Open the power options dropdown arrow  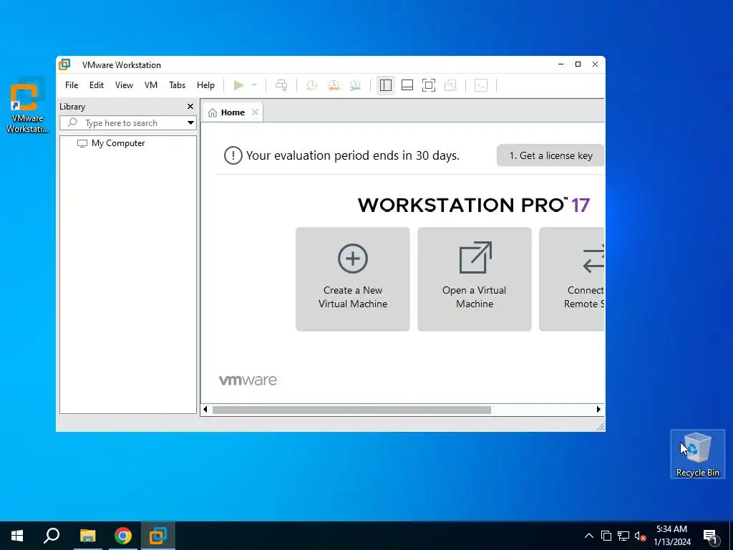(254, 85)
